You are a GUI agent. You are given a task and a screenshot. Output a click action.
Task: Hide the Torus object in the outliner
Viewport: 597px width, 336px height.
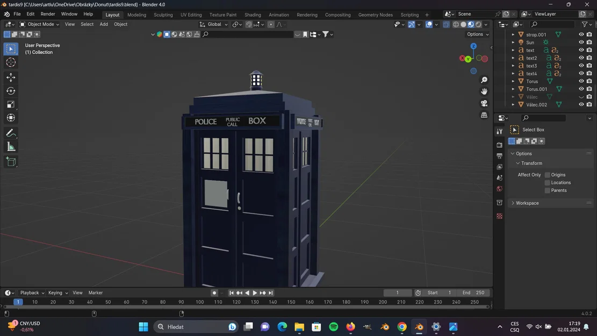click(x=580, y=81)
